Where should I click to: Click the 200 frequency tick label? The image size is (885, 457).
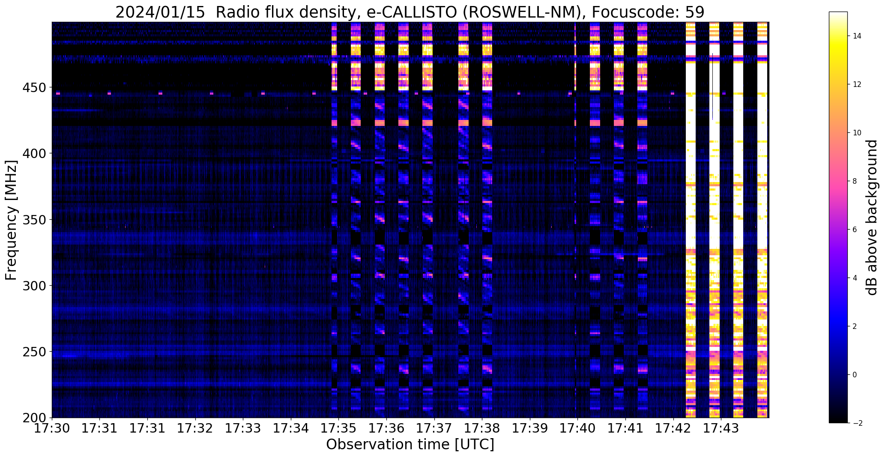[x=35, y=418]
